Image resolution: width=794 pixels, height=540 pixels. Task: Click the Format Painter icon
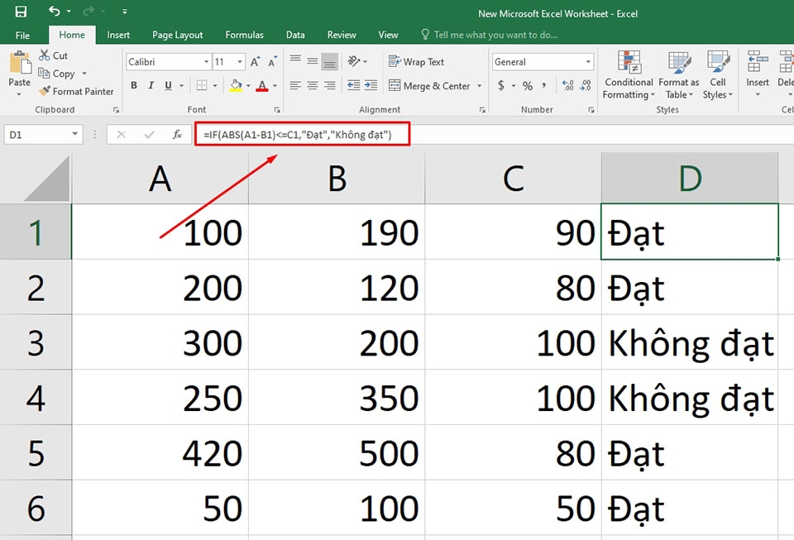coord(44,91)
